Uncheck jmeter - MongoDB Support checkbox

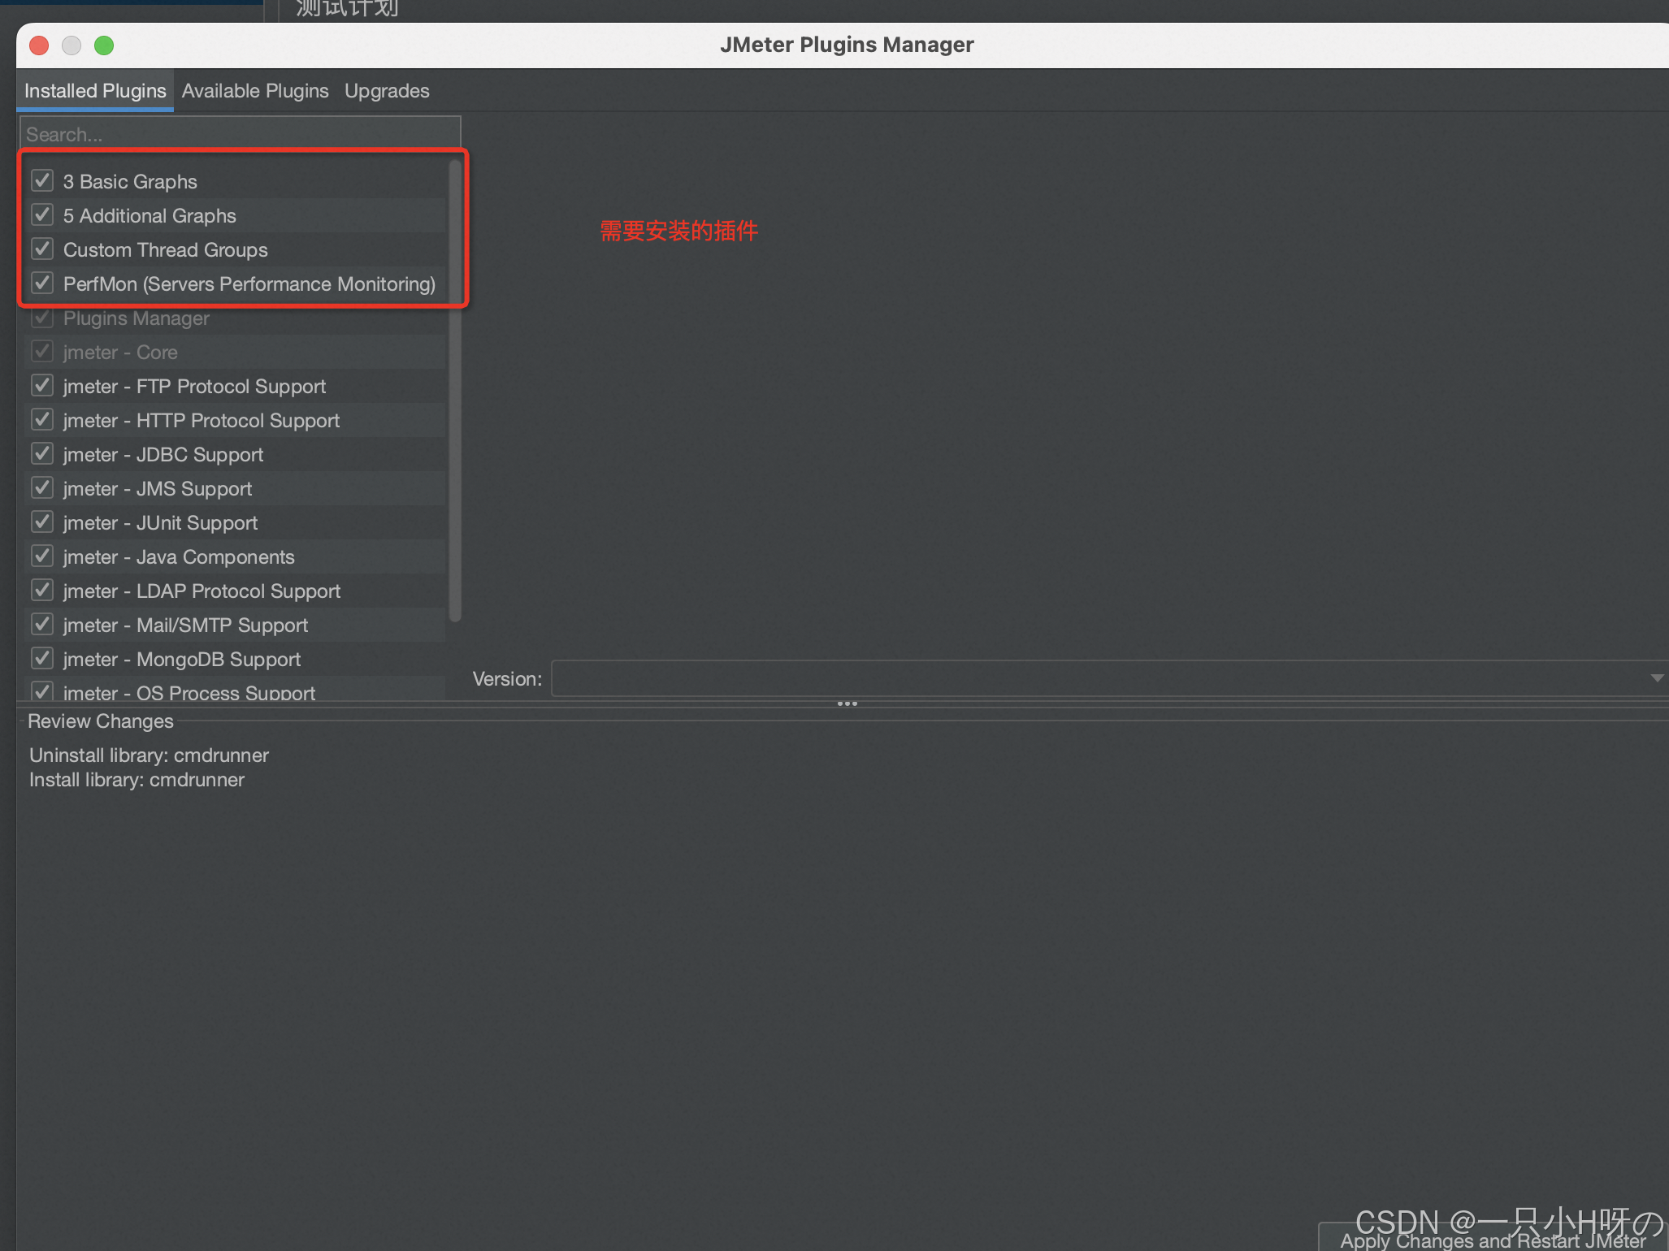42,658
